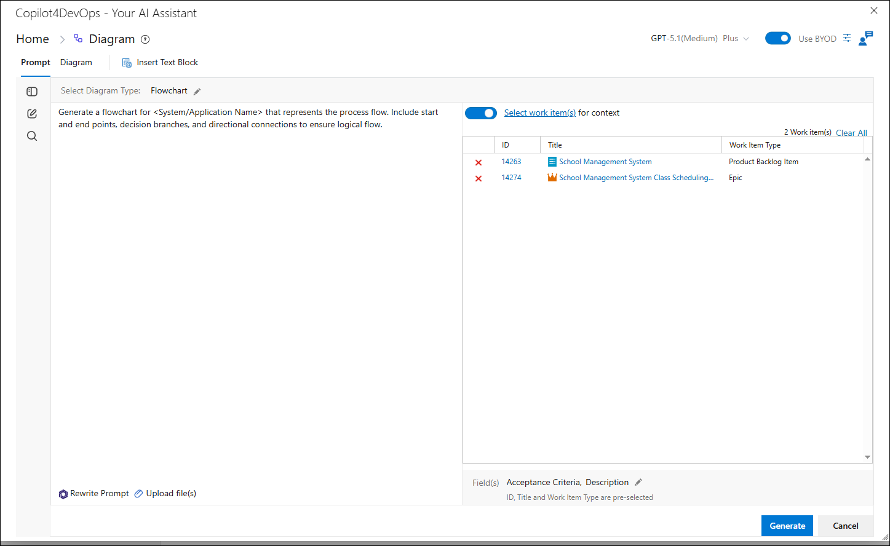Click Clear All link

tap(851, 133)
